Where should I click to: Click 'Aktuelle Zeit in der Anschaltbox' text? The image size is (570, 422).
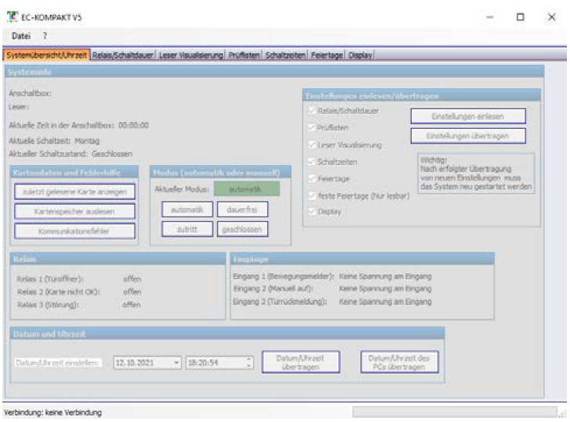point(61,125)
